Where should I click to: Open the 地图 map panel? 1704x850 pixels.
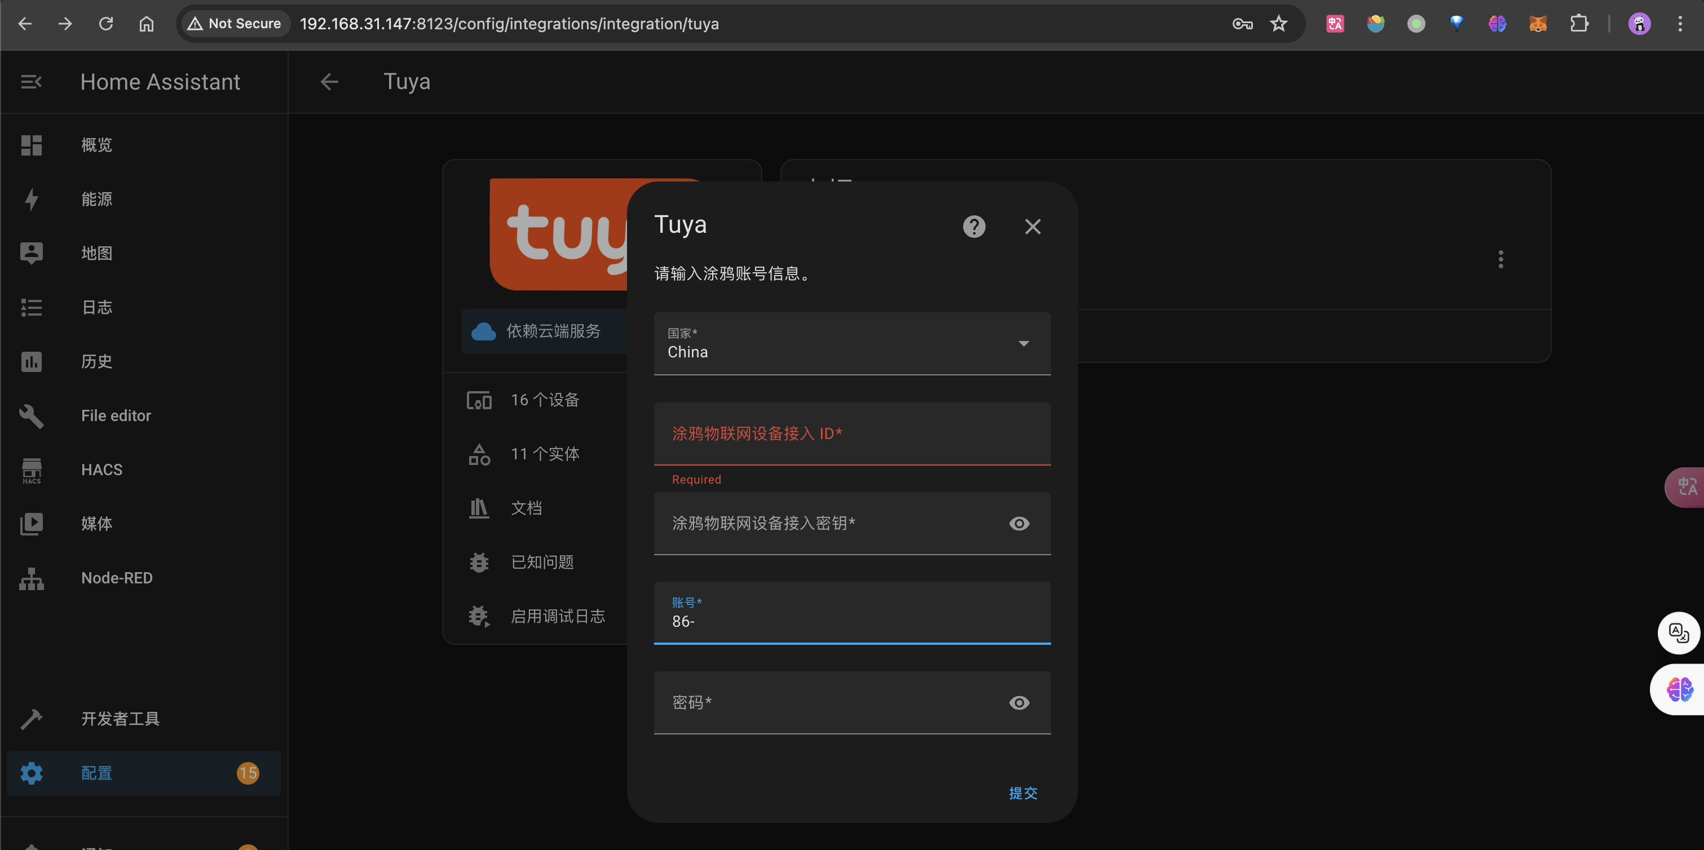[96, 253]
